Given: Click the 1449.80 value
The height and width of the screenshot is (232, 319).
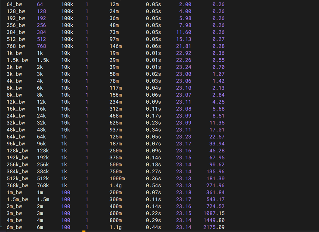Looking at the screenshot, I should pyautogui.click(x=214, y=220).
